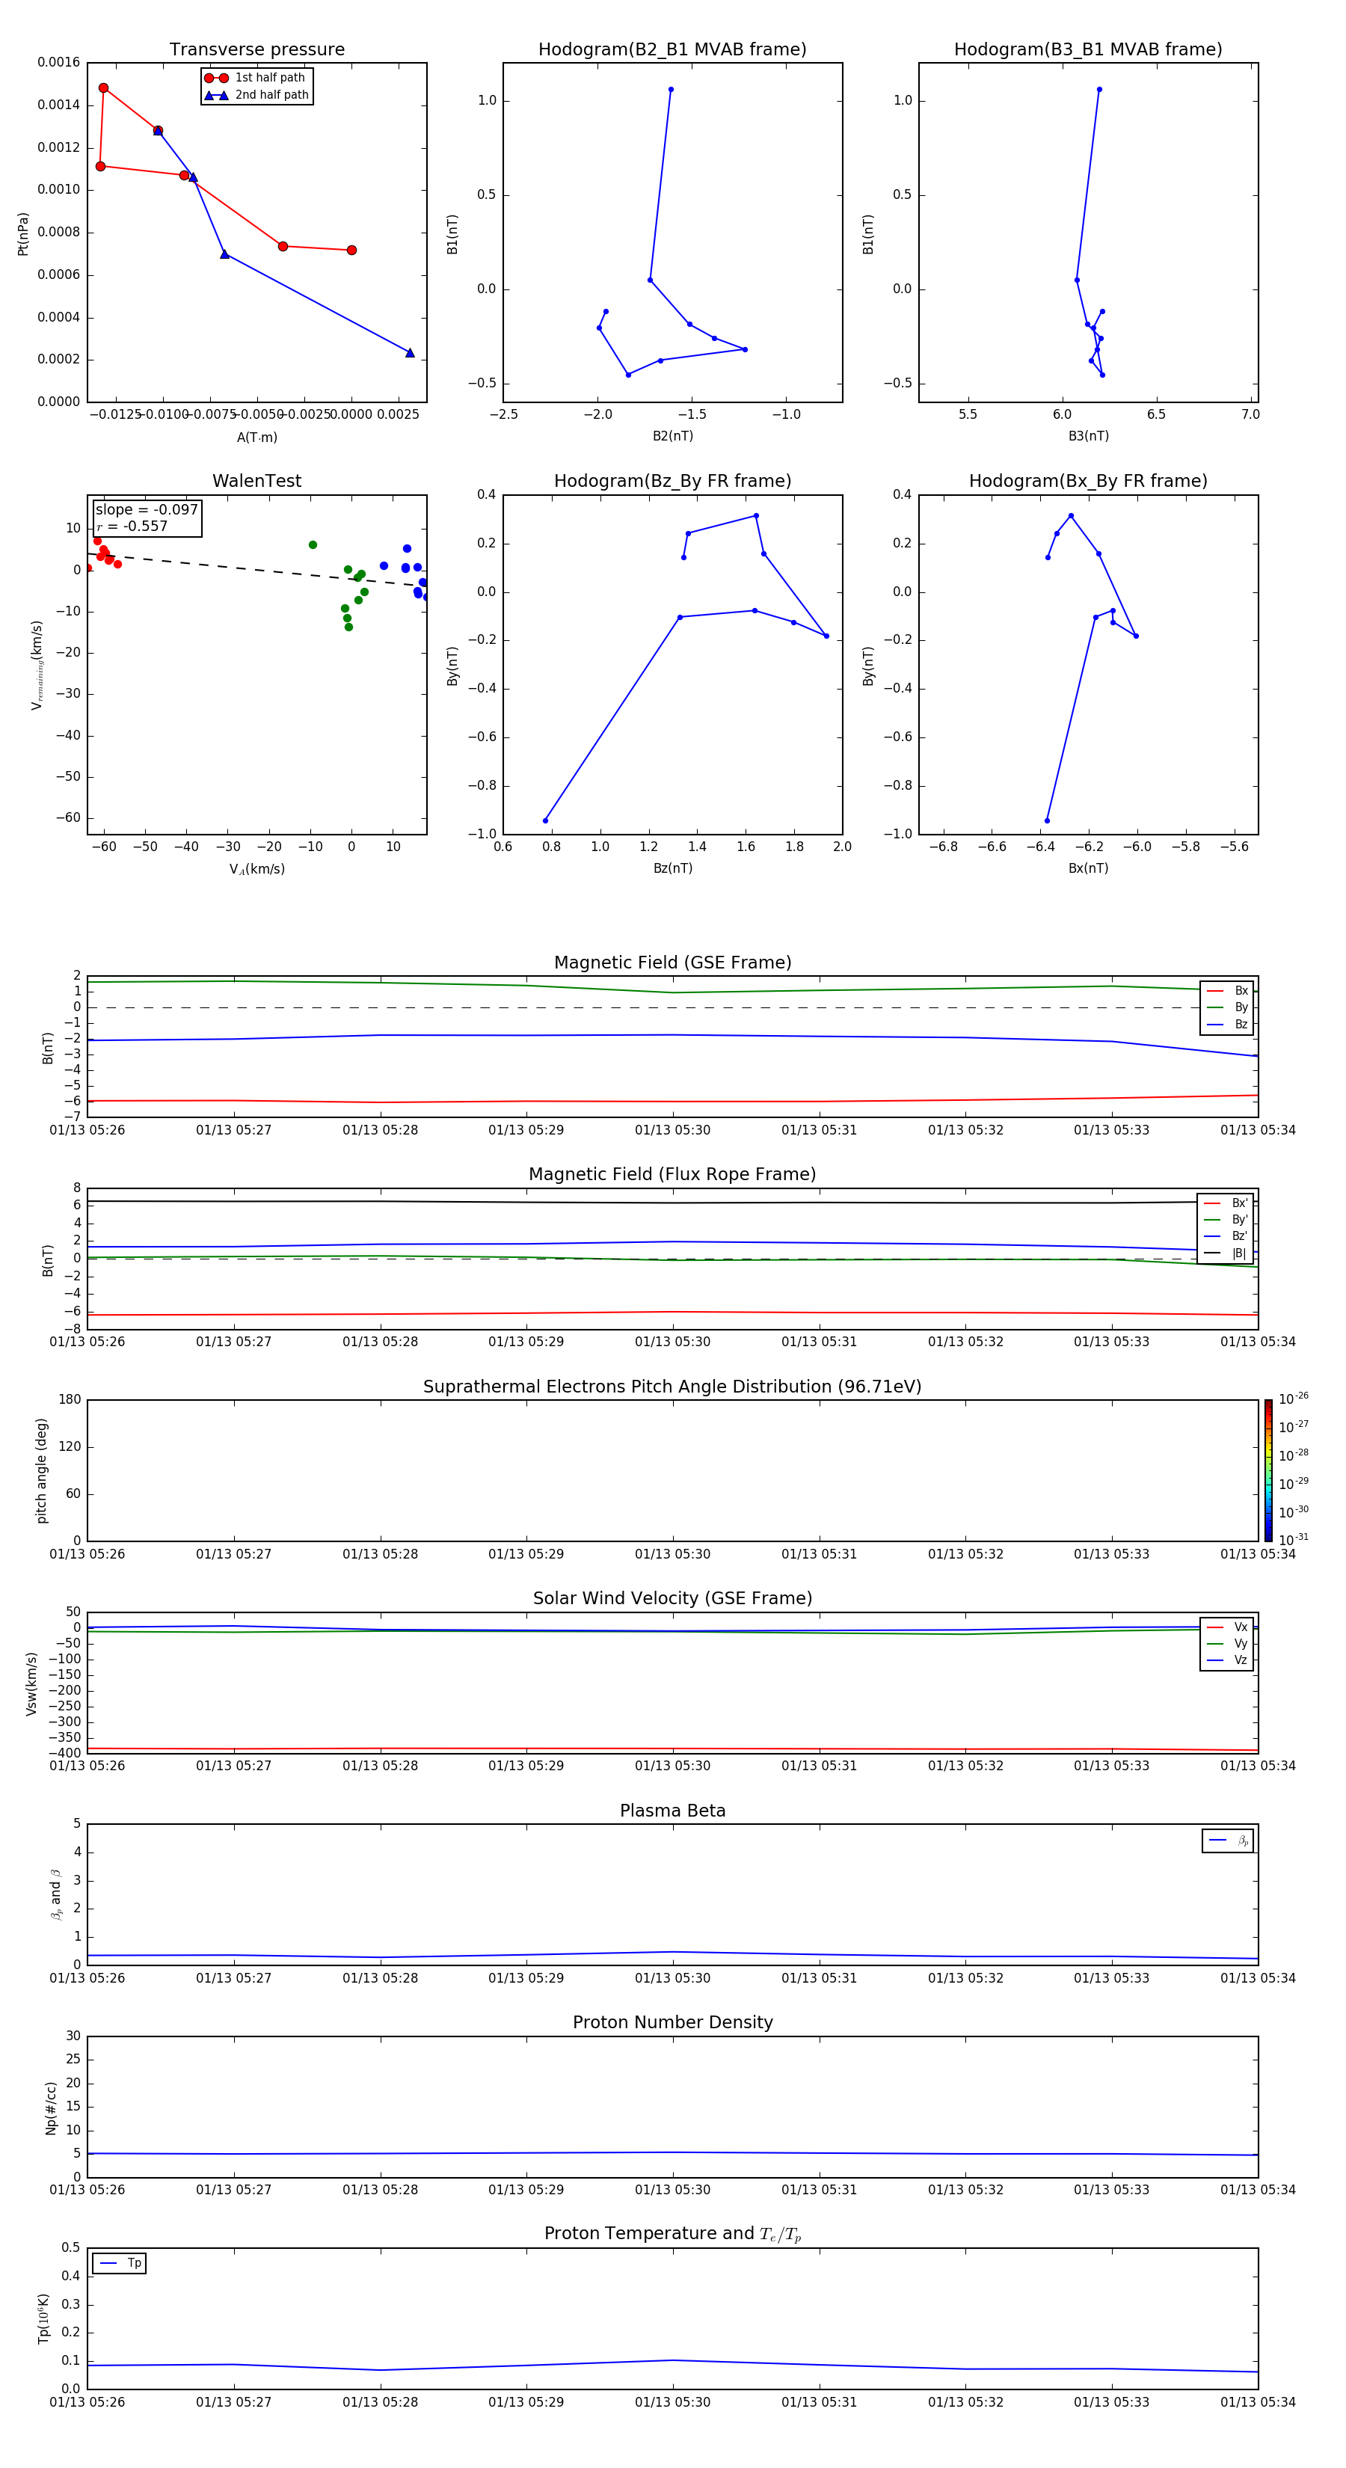Click the 'Bz(nT)' x-axis label
The height and width of the screenshot is (2468, 1346).
(672, 868)
